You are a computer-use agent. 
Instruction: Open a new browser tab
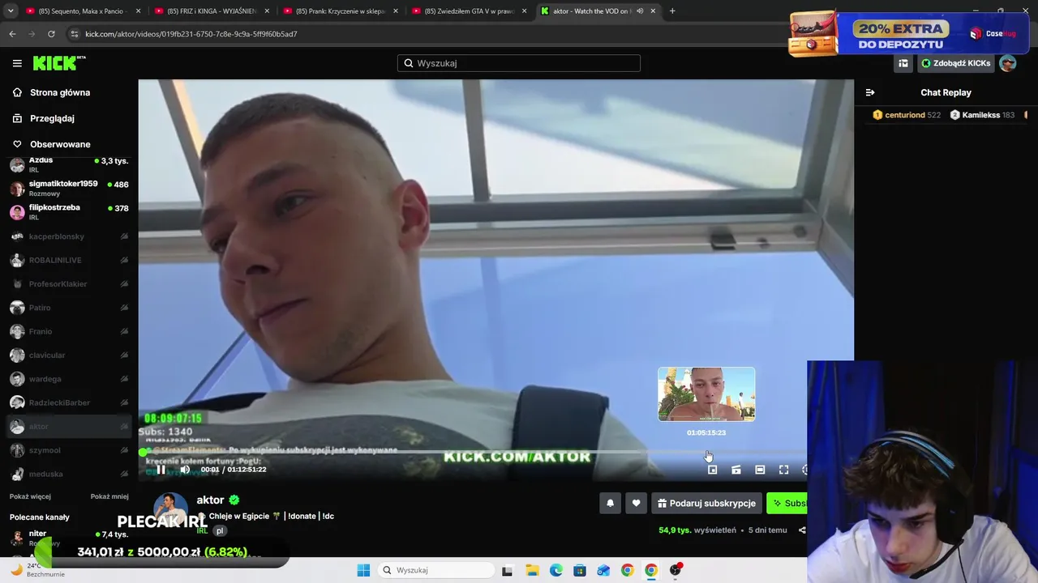coord(672,11)
